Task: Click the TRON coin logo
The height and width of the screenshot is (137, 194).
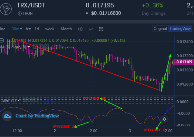Action: [6, 9]
